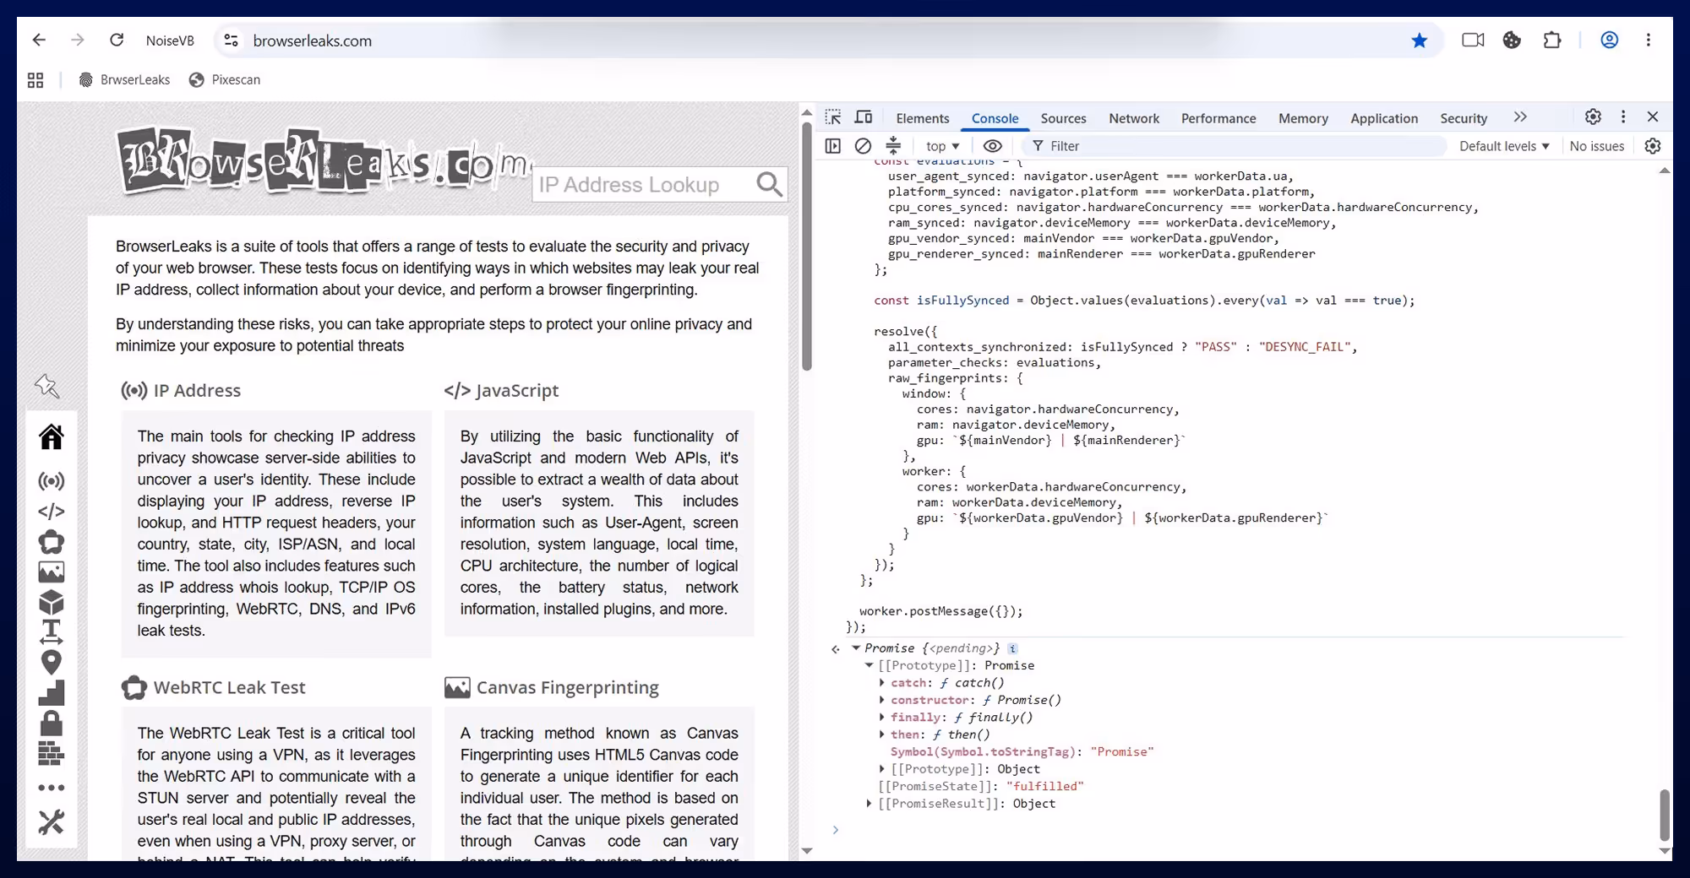
Task: Click the sidebar three-dots more icon
Action: 52,788
